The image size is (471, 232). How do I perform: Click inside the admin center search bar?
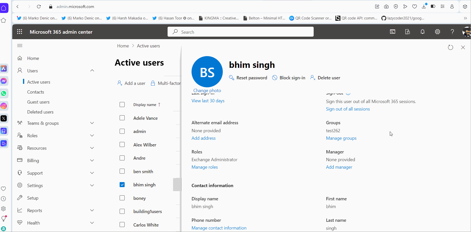pos(240,32)
